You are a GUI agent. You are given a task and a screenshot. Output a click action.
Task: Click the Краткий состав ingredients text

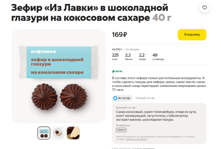tap(156, 116)
